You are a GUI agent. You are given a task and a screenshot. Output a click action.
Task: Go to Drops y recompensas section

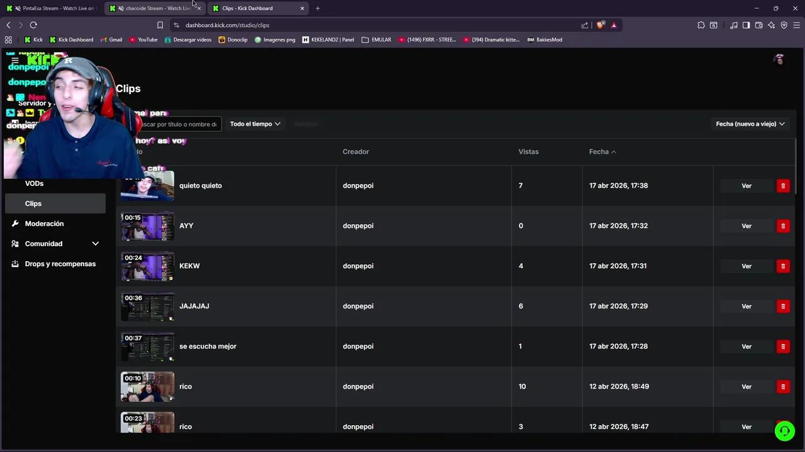pos(60,264)
